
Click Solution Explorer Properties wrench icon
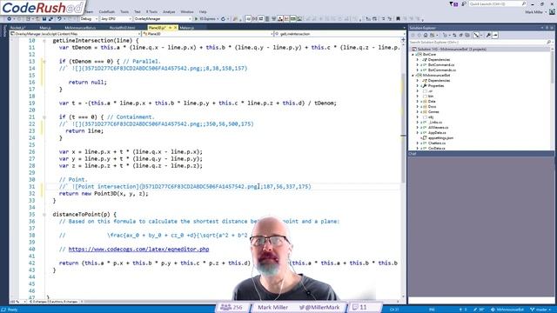point(488,35)
